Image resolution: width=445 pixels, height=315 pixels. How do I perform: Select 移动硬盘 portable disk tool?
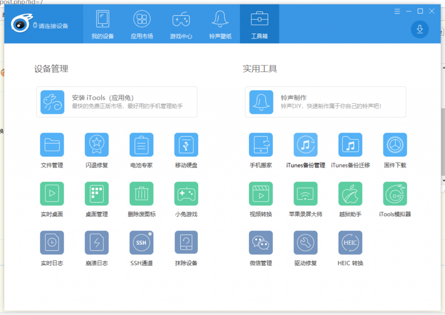(x=186, y=145)
